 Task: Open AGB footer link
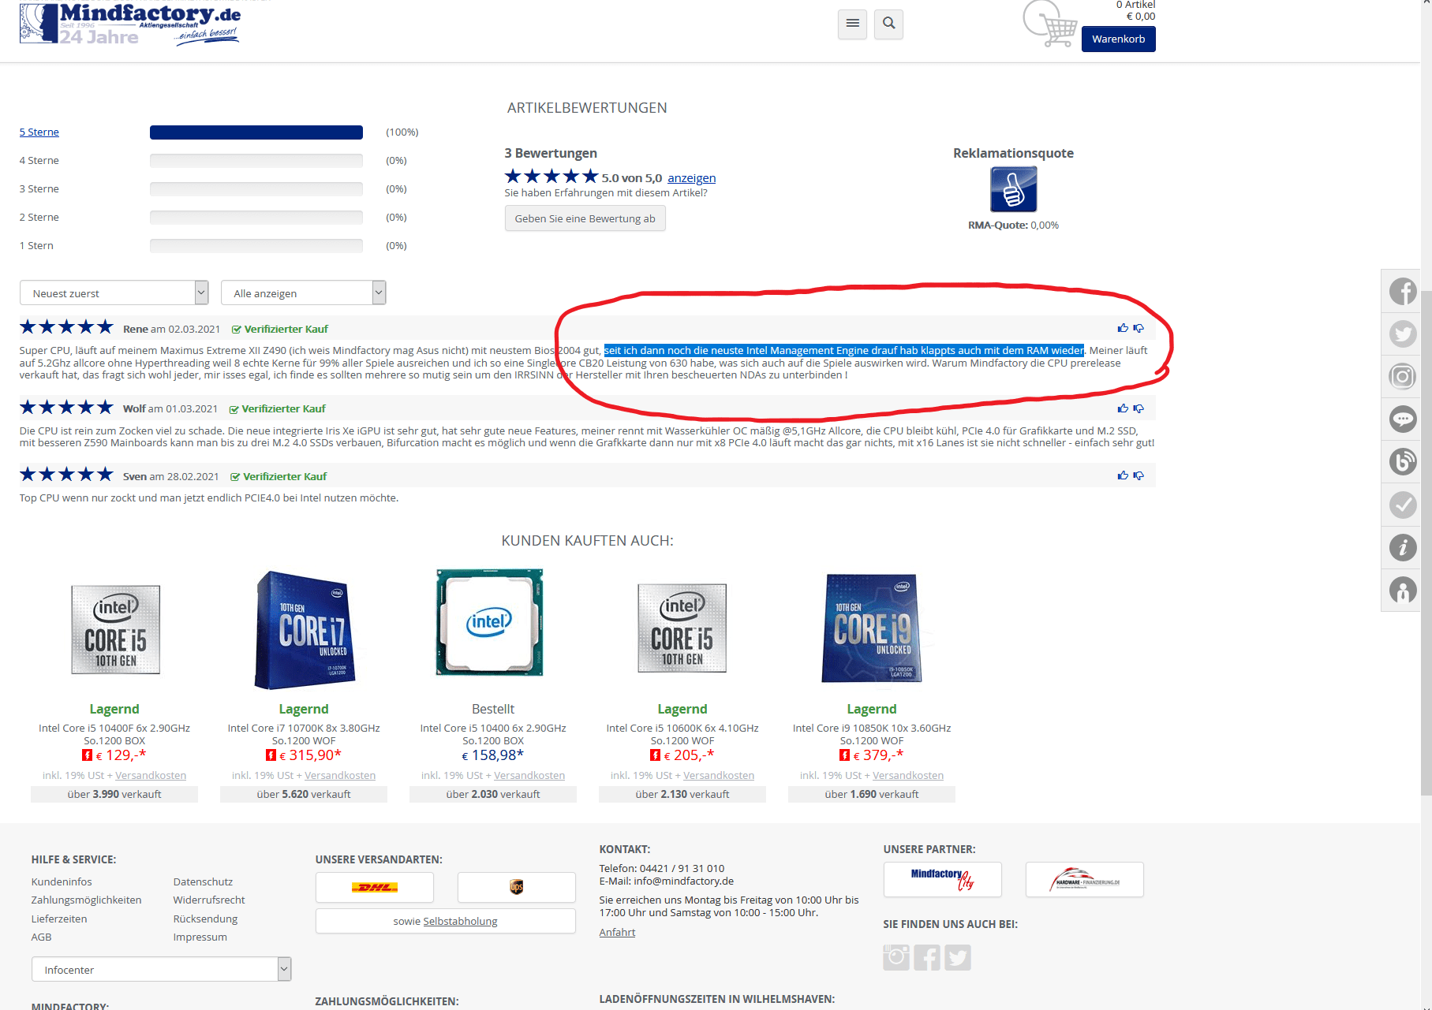(x=42, y=937)
